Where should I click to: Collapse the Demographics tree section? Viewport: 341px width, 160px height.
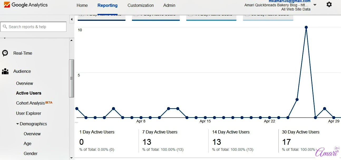[17, 124]
